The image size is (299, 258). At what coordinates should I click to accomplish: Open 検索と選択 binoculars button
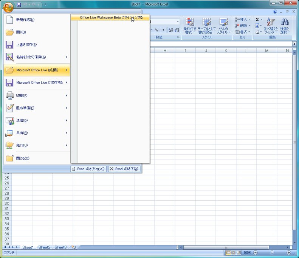pyautogui.click(x=285, y=26)
